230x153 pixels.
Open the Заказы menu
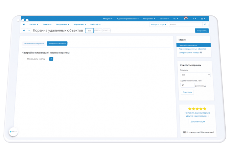click(x=34, y=24)
